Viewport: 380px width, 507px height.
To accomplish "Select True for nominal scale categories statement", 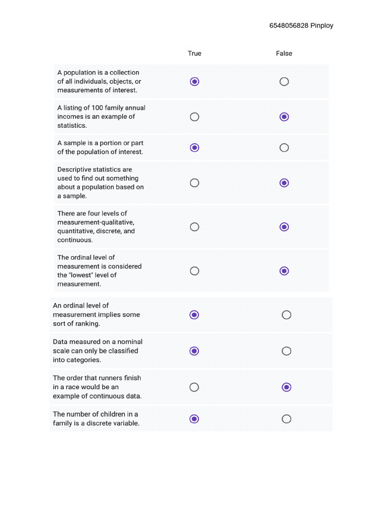I will click(x=194, y=351).
